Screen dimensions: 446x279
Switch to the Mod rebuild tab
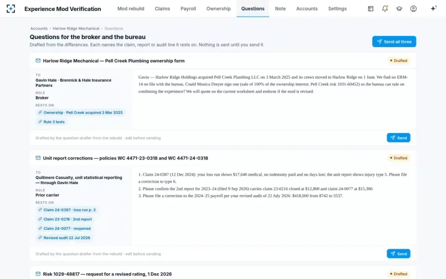click(131, 9)
